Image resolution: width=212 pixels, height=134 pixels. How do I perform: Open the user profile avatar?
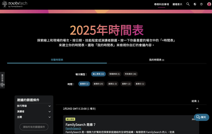coord(209,4)
